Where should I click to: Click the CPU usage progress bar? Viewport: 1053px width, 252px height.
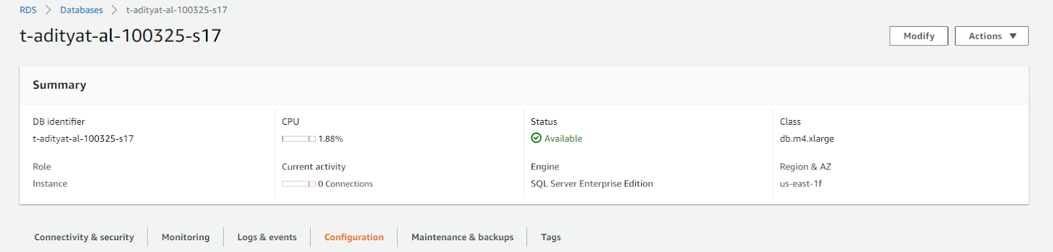[299, 139]
